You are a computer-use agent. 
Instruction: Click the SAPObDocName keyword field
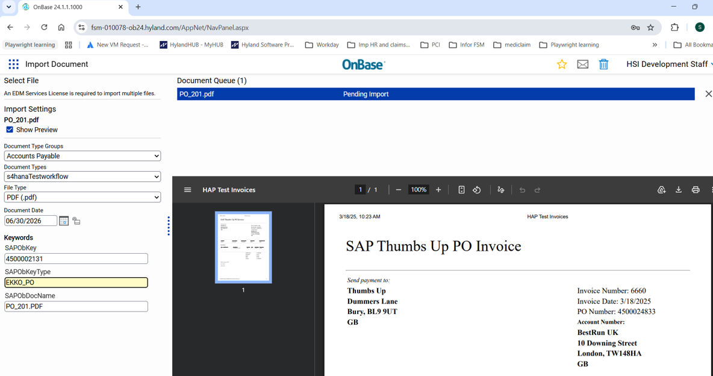pyautogui.click(x=76, y=306)
